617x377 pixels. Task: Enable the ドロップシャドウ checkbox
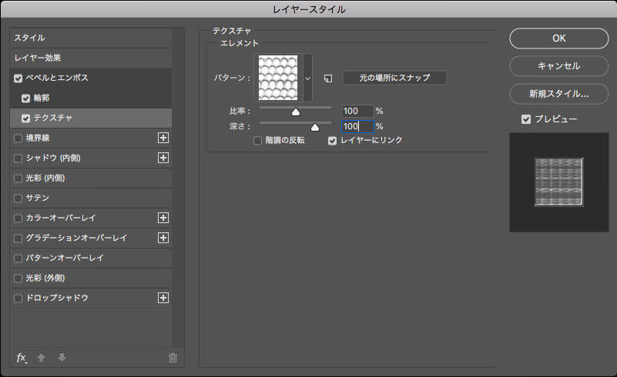coord(18,299)
